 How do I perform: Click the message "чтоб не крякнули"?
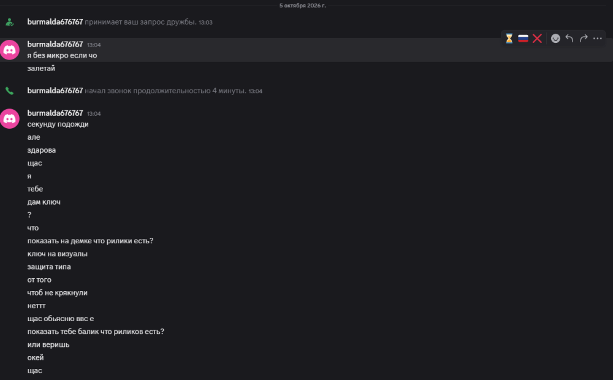tap(58, 293)
